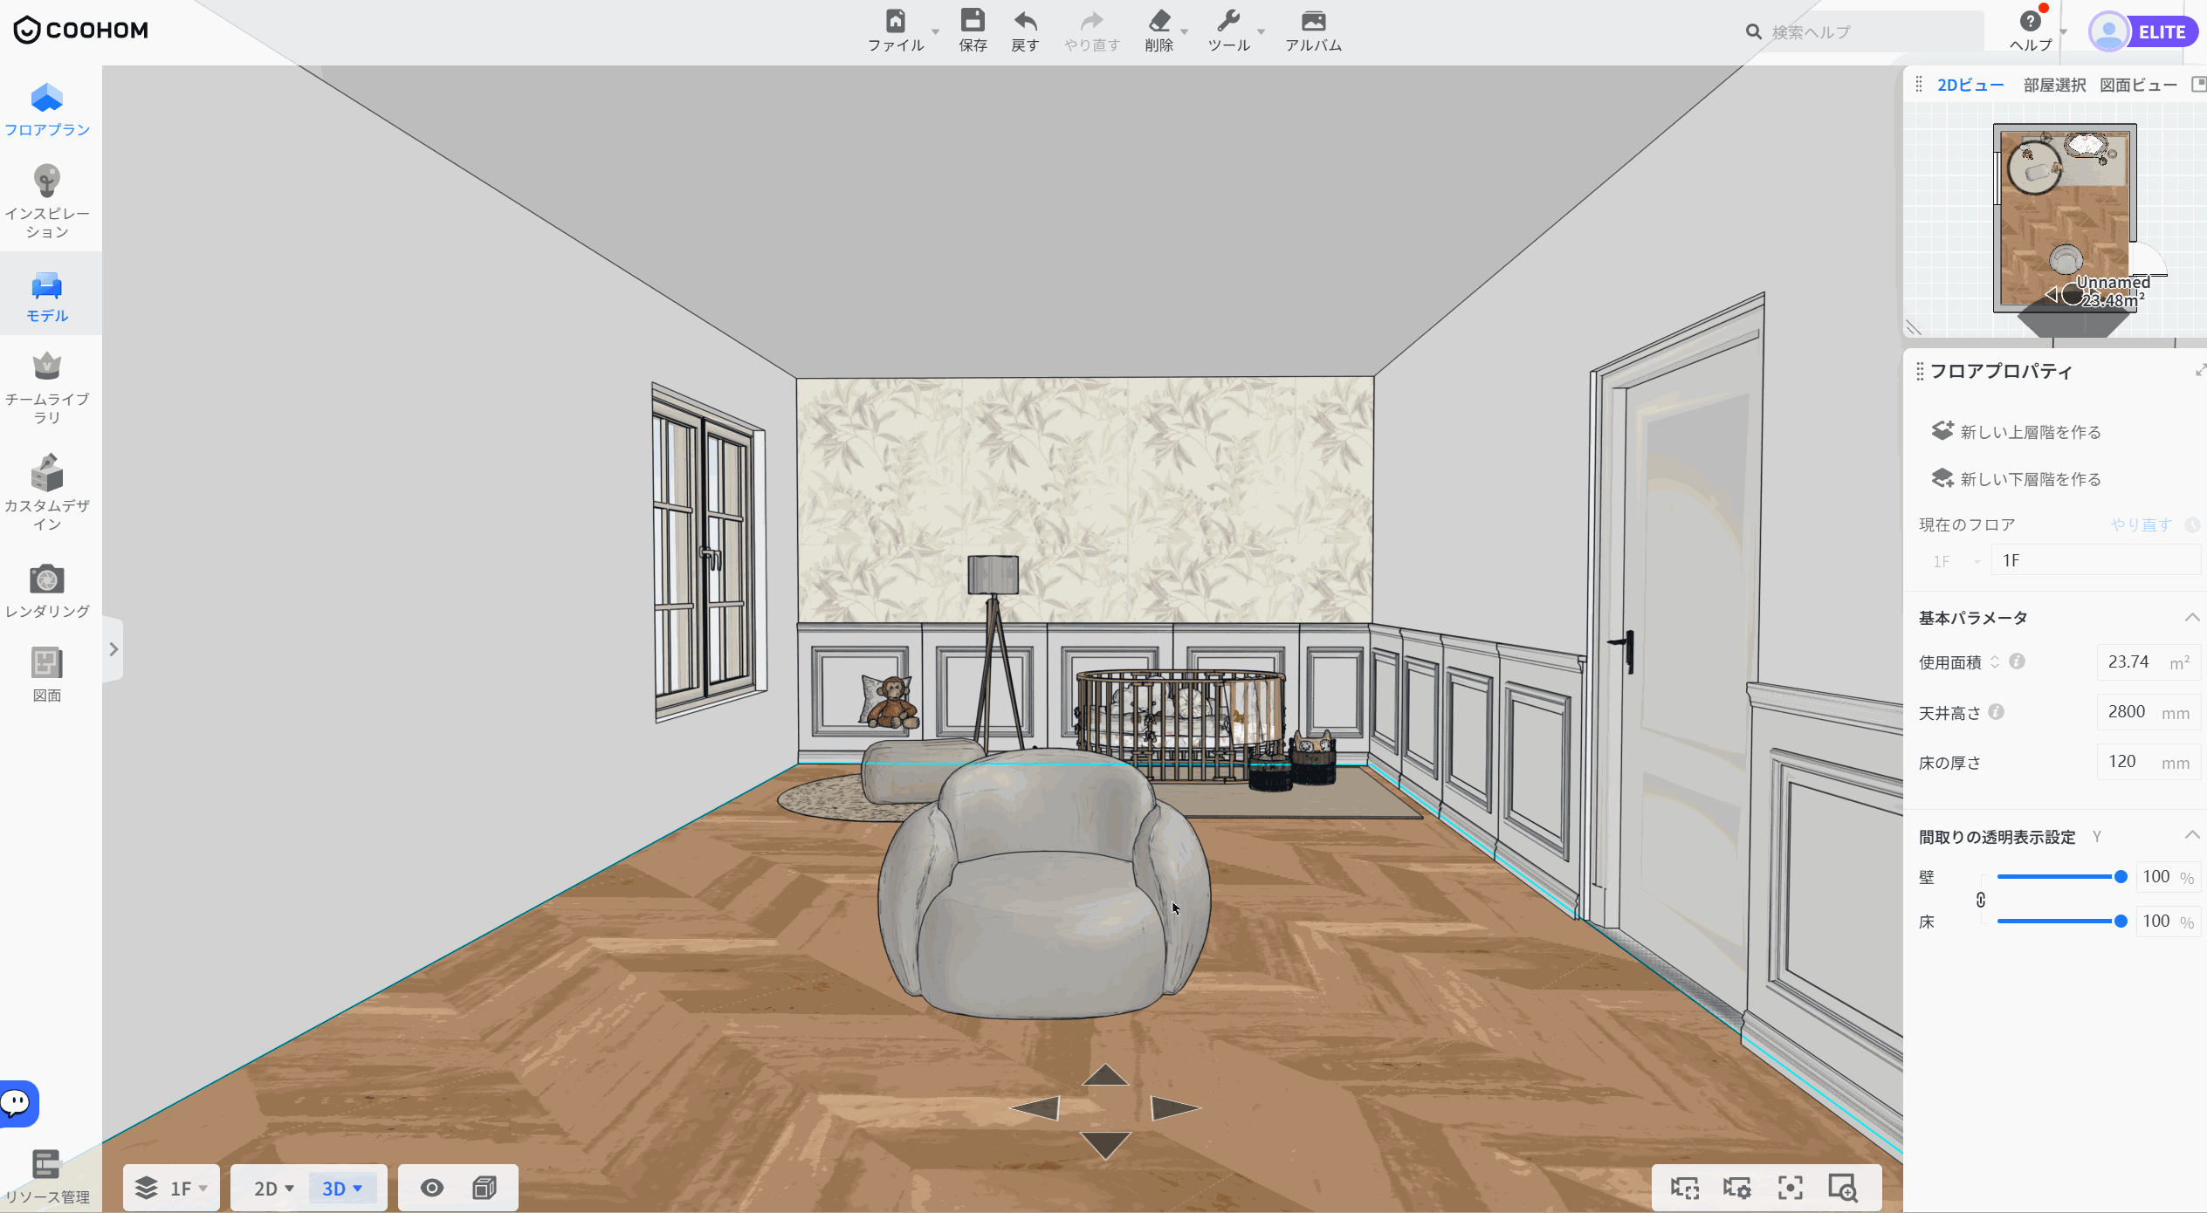The height and width of the screenshot is (1213, 2207).
Task: Move camera backward with down arrow
Action: (x=1105, y=1145)
